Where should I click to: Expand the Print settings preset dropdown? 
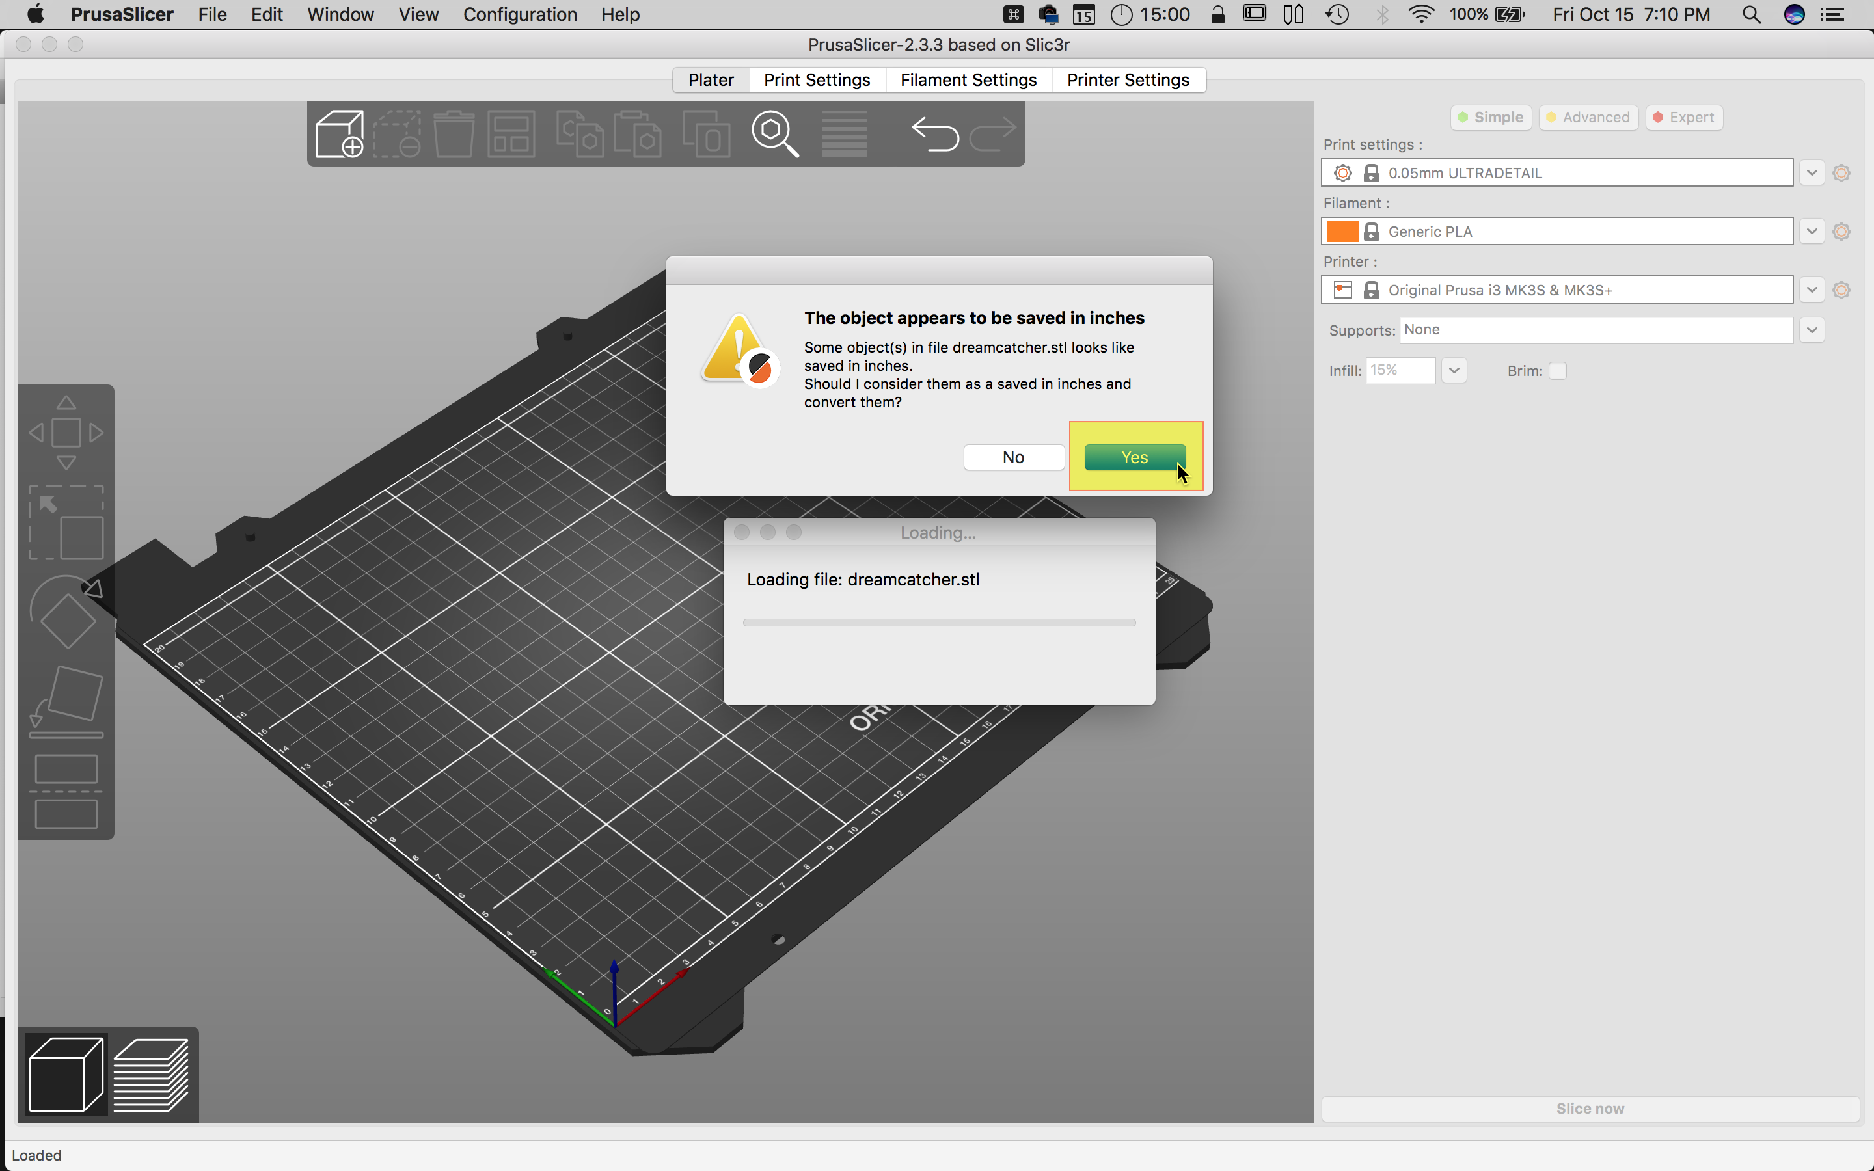point(1812,172)
